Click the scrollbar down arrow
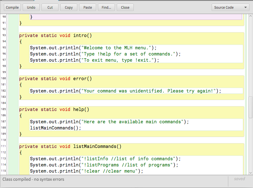The width and height of the screenshot is (253, 188). click(250, 173)
